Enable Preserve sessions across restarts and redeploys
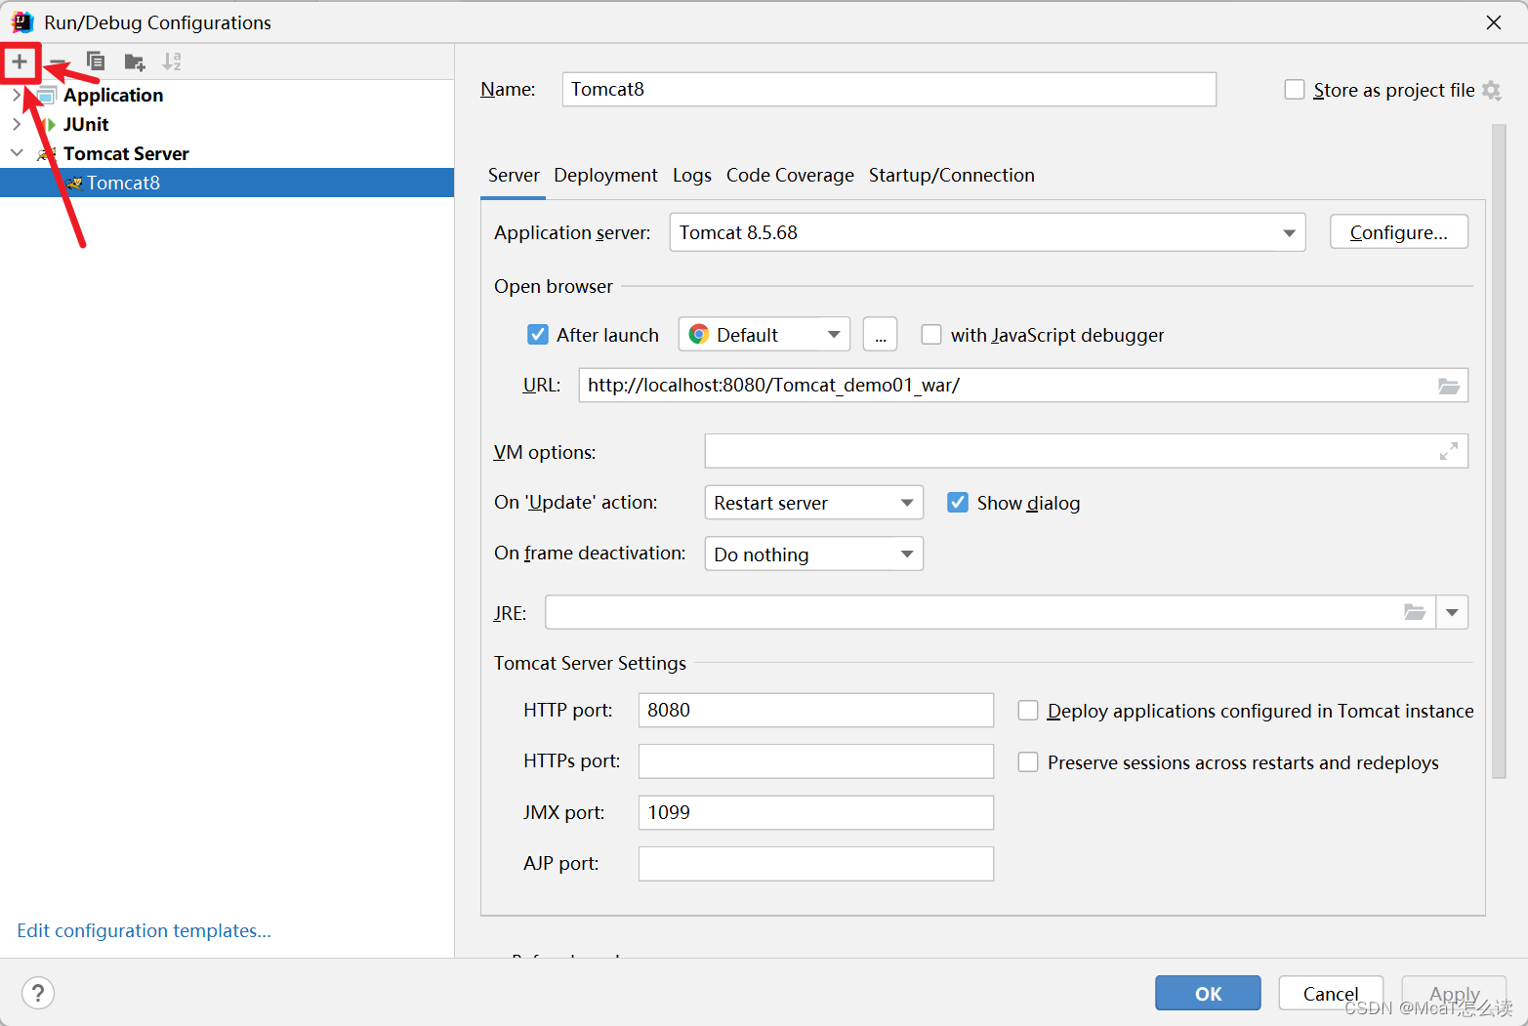 click(x=1028, y=762)
